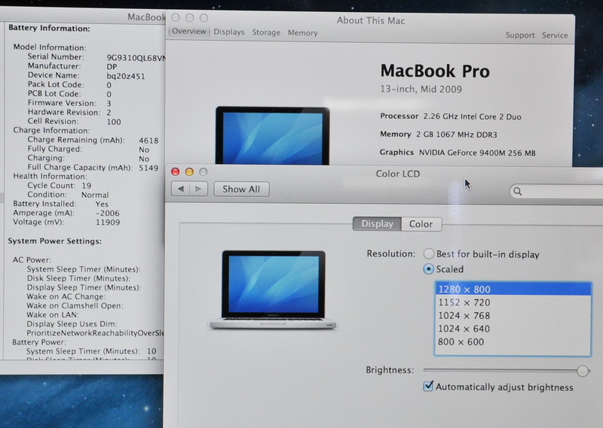Open the Overview tab in About This Mac
This screenshot has width=603, height=428.
189,32
